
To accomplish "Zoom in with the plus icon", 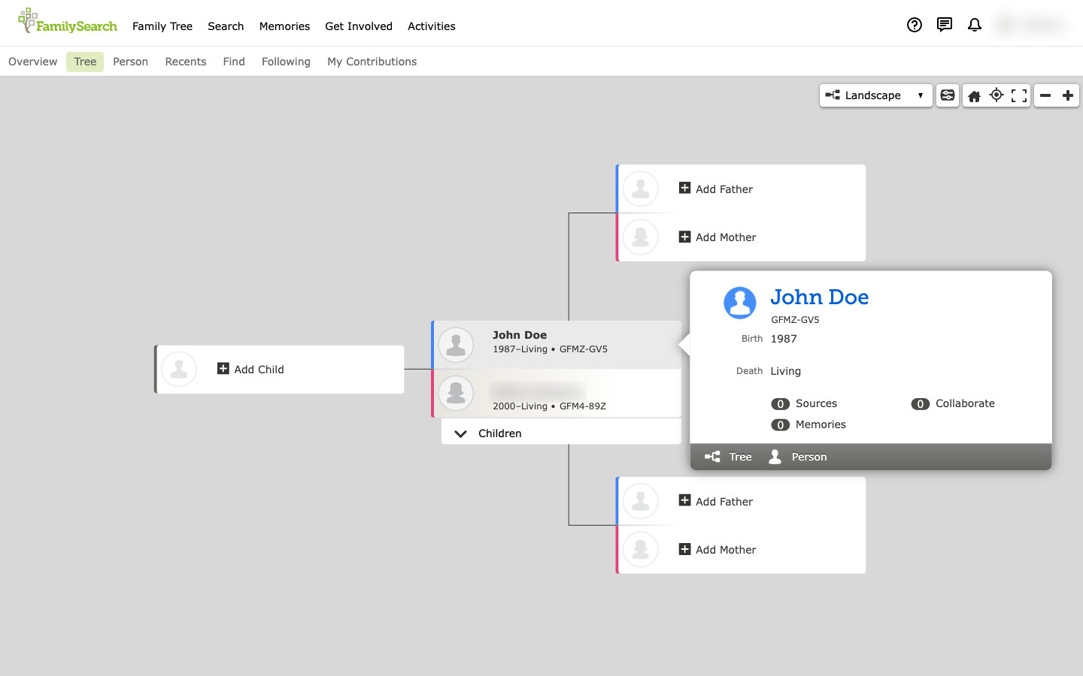I will point(1068,95).
